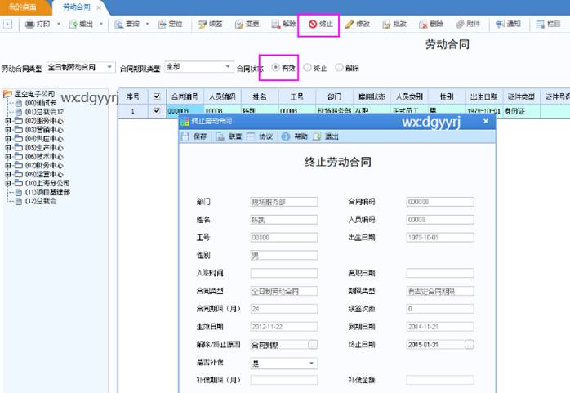Open the 打印 print menu in toolbar
The width and height of the screenshot is (570, 393).
point(39,25)
